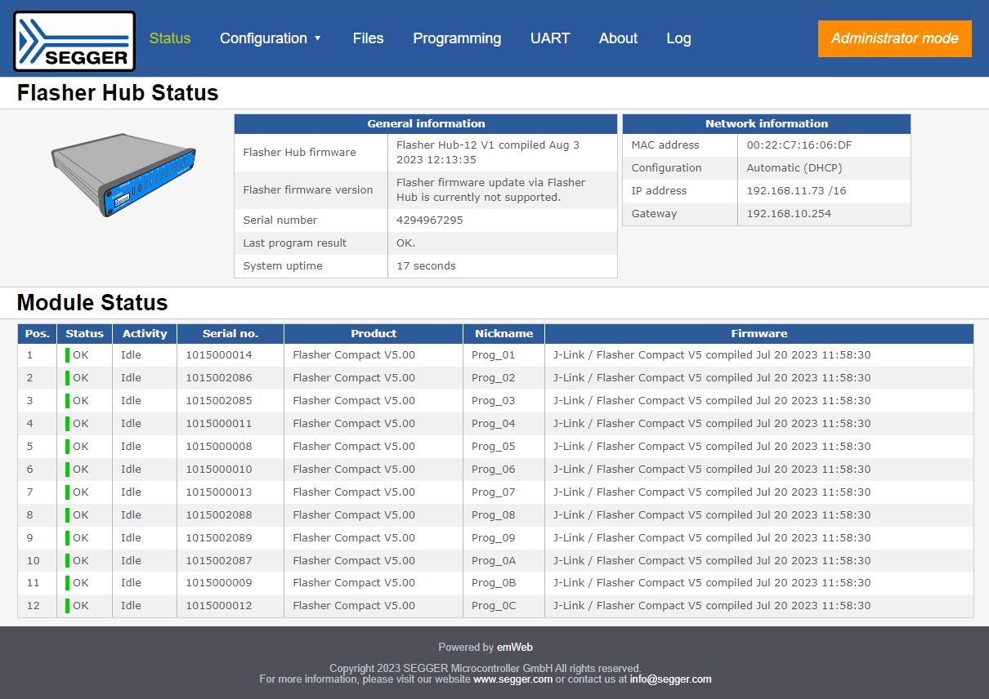The width and height of the screenshot is (989, 699).
Task: Click the Flasher Hub Status heading
Action: click(118, 93)
